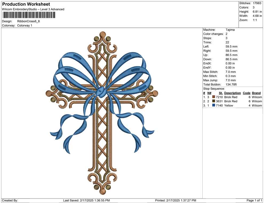Click the Production Worksheet title

pos(26,4)
